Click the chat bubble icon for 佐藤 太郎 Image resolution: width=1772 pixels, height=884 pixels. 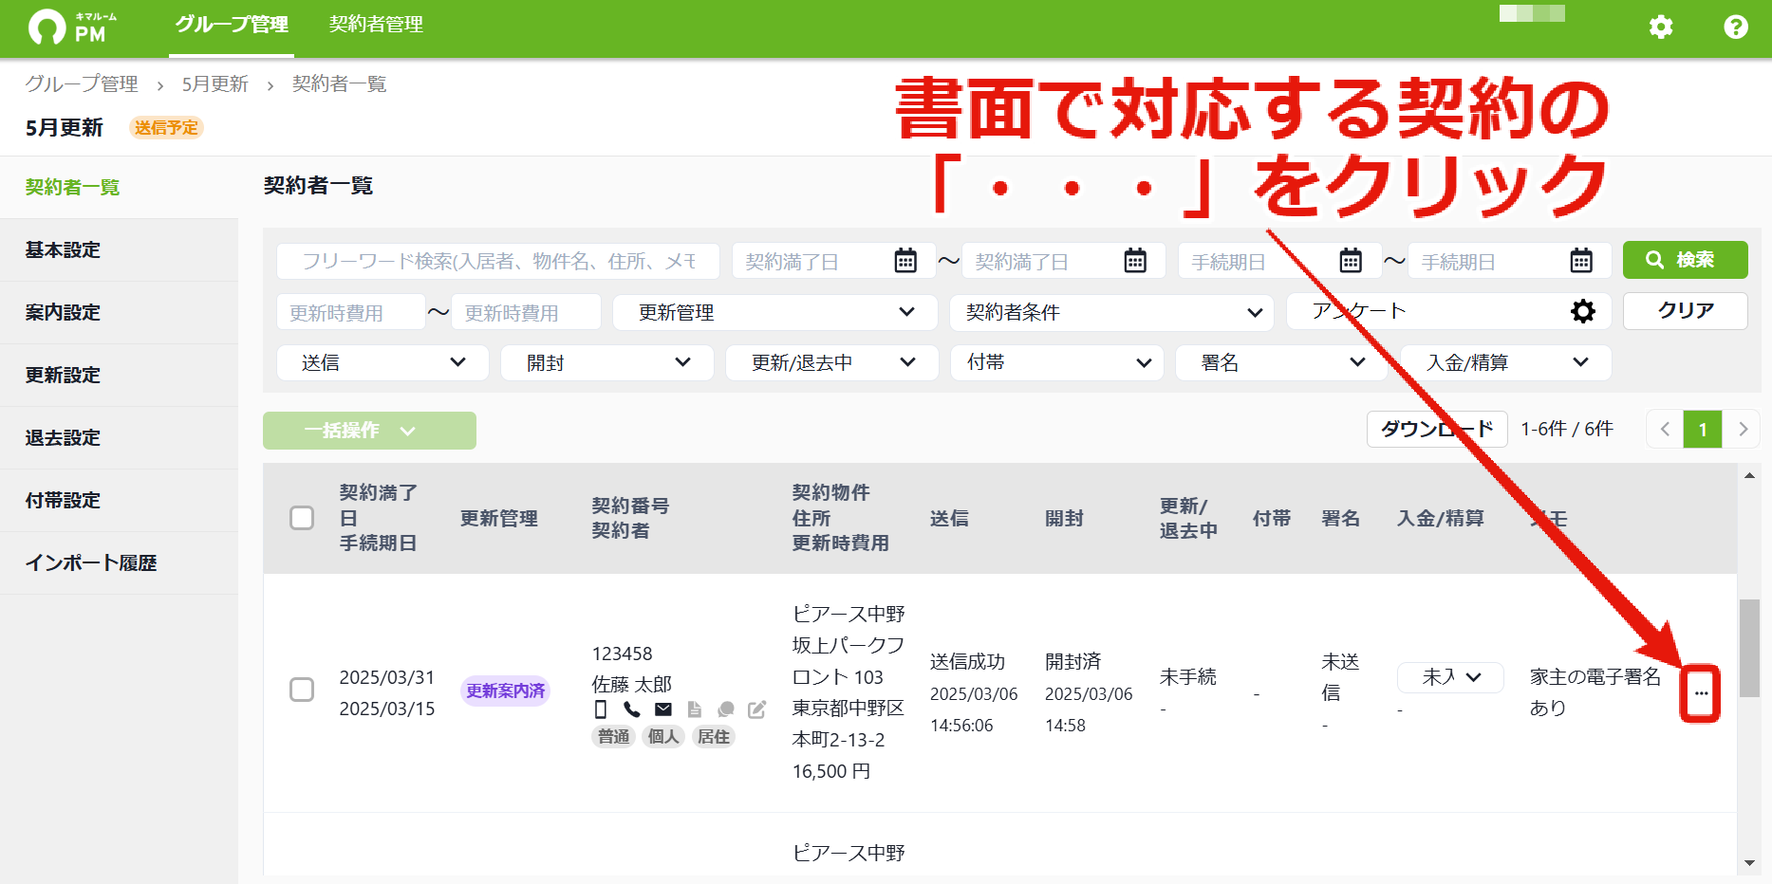tap(726, 709)
